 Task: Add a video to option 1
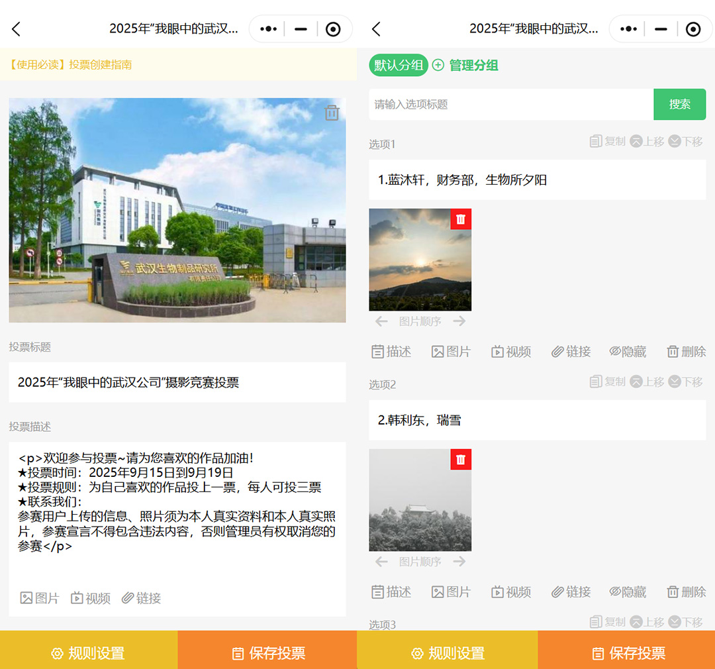511,352
